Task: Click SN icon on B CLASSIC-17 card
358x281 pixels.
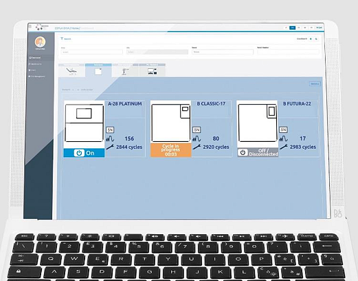Action: click(197, 130)
